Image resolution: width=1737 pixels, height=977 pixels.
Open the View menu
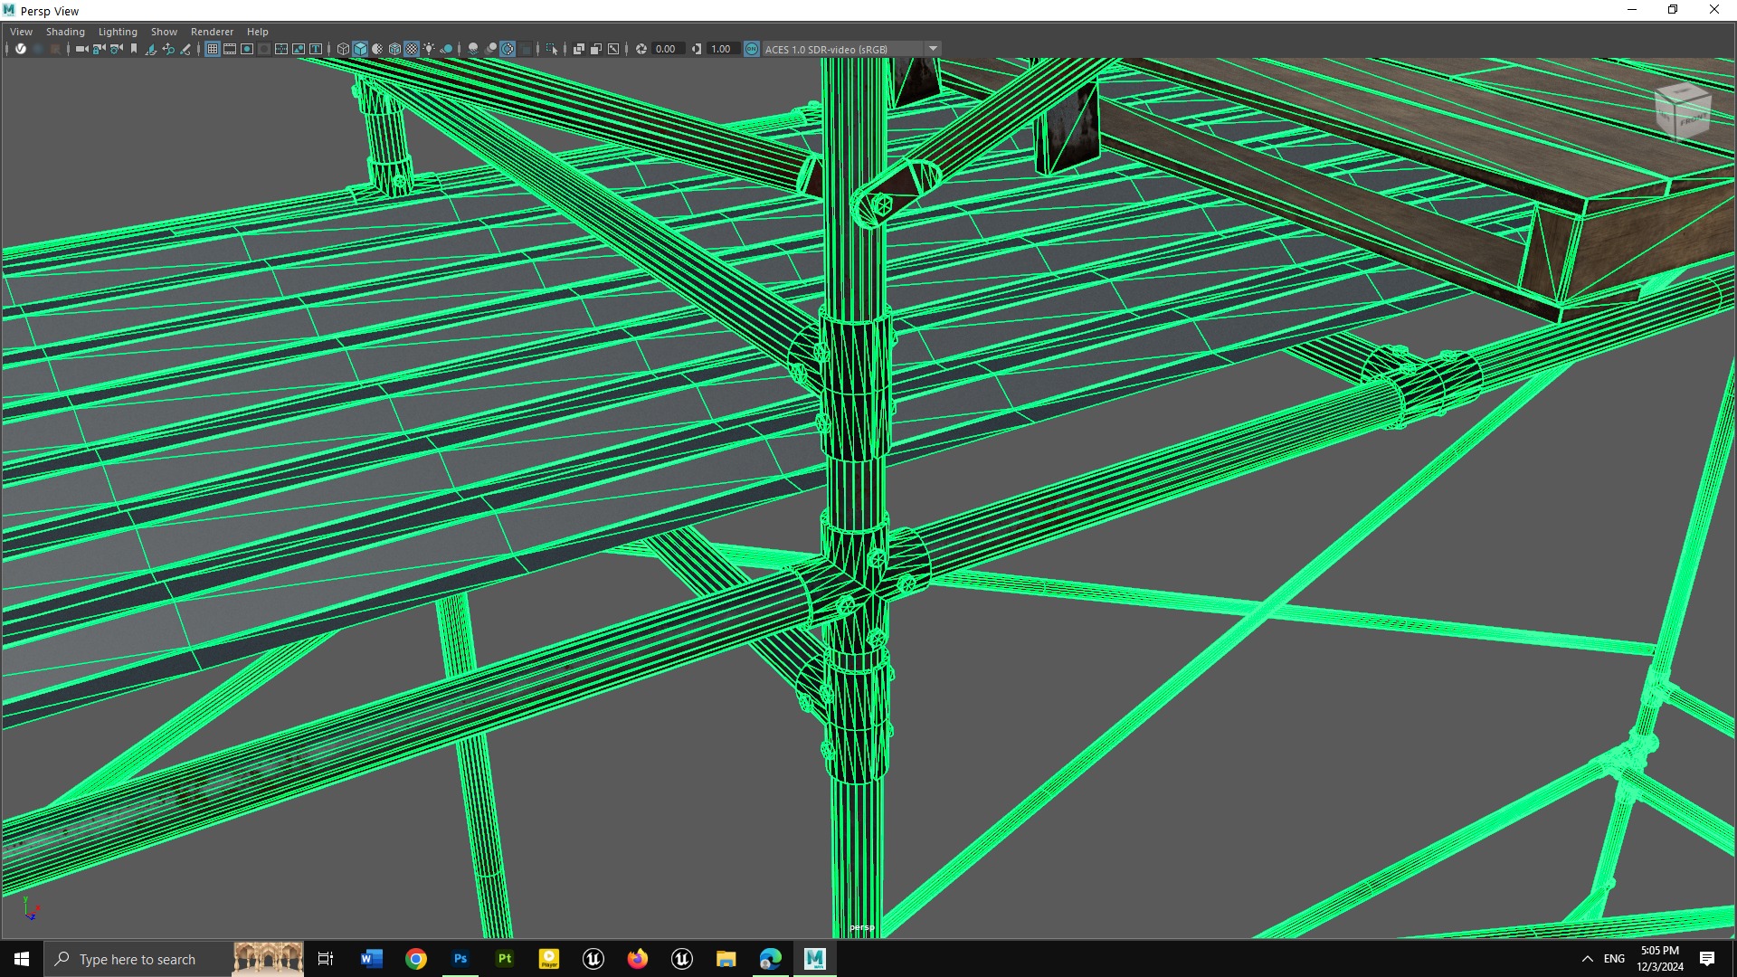click(21, 32)
